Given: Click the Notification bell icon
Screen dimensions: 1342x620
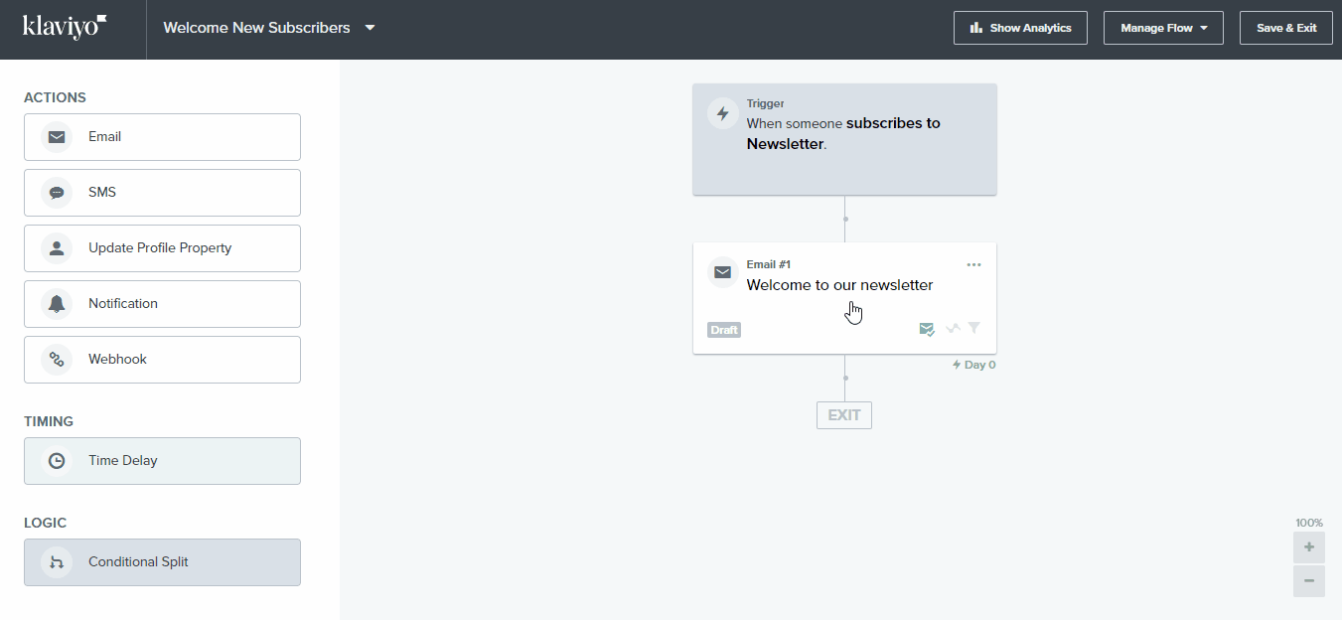Looking at the screenshot, I should pos(57,303).
